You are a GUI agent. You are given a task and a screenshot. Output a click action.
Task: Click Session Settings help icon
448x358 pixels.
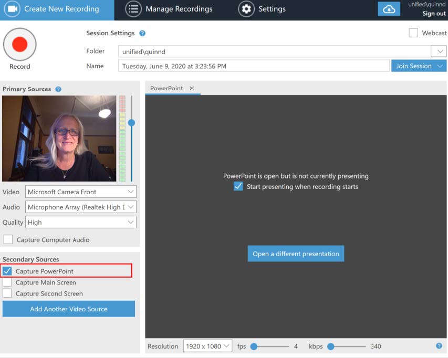(x=142, y=33)
